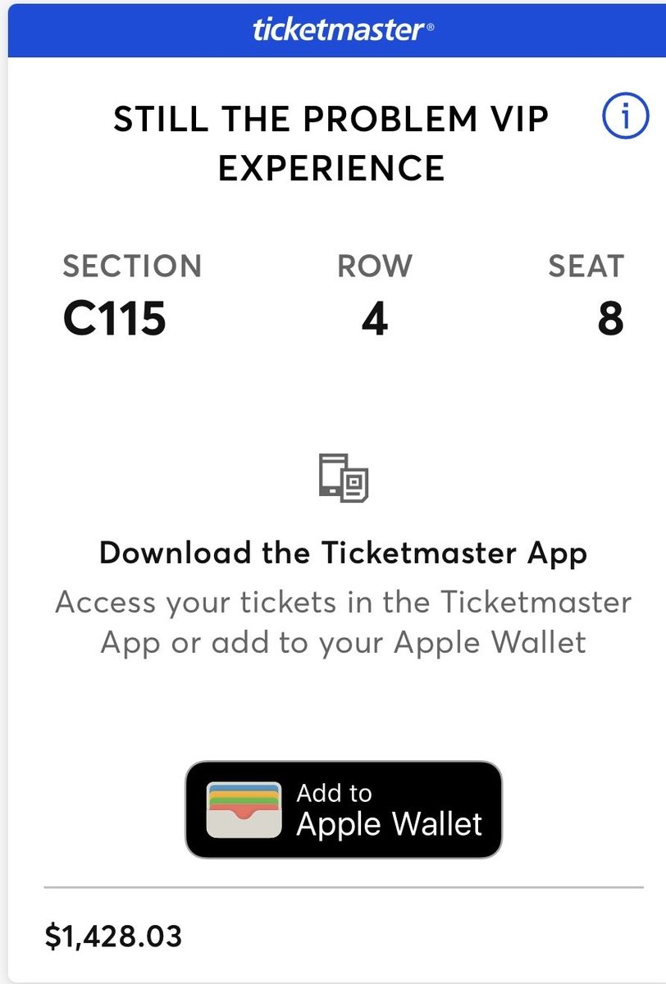Click the ticketmaster logo in header
This screenshot has width=666, height=984.
pos(343,31)
